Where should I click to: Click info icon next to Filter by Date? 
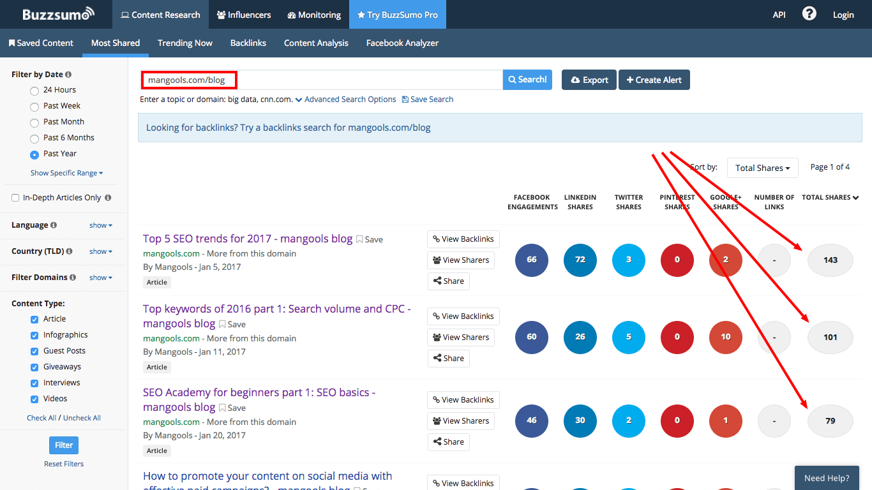coord(68,75)
